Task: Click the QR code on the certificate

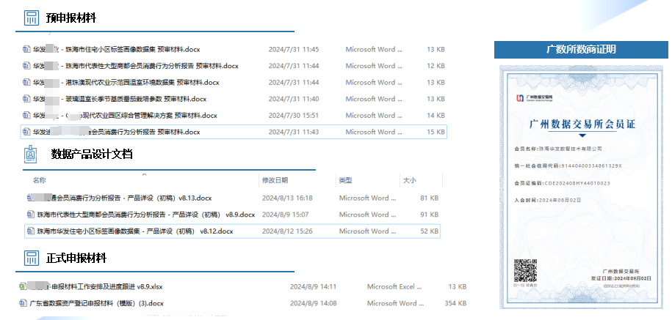Action: coord(523,271)
